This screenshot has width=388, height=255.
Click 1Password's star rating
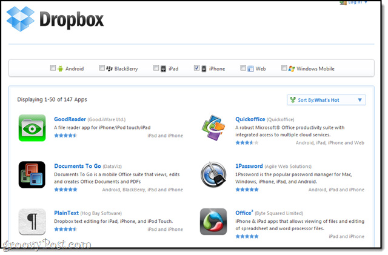[247, 190]
